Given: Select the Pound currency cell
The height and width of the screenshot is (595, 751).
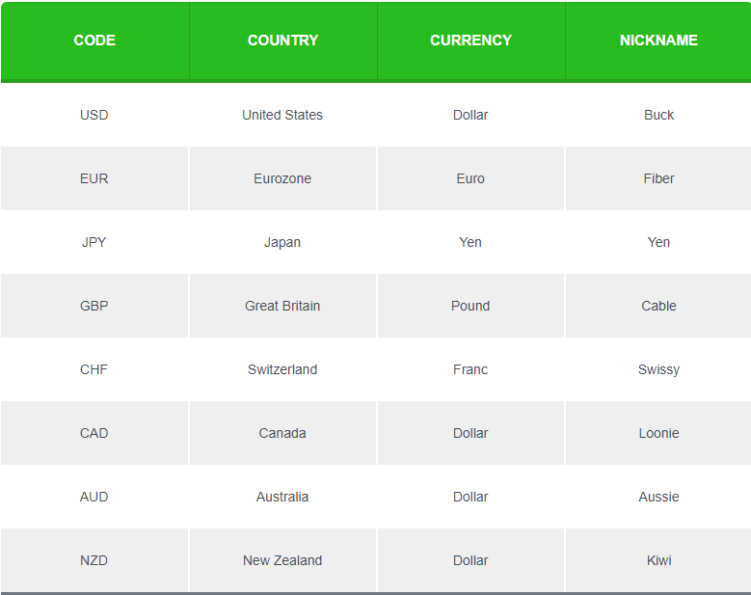Looking at the screenshot, I should click(x=470, y=306).
